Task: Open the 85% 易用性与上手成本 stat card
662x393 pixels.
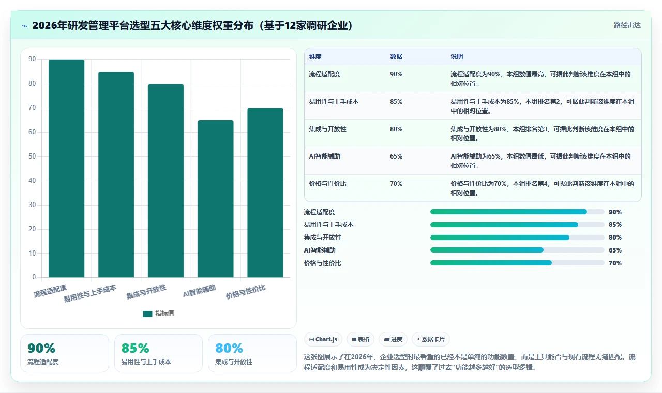Action: pos(158,353)
